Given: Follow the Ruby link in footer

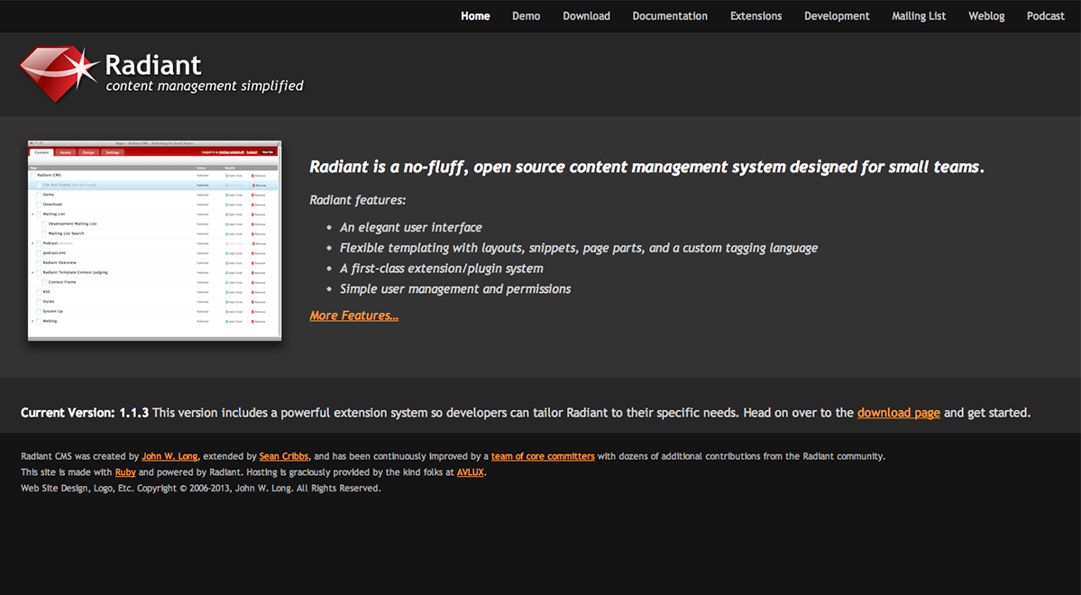Looking at the screenshot, I should tap(124, 472).
